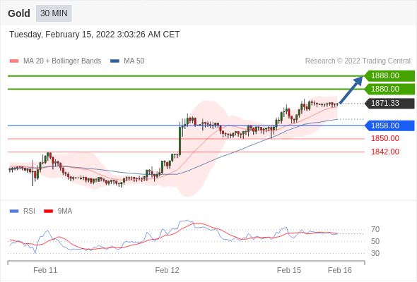Click the red 9MA color swatch
This screenshot has width=417, height=282.
[48, 211]
